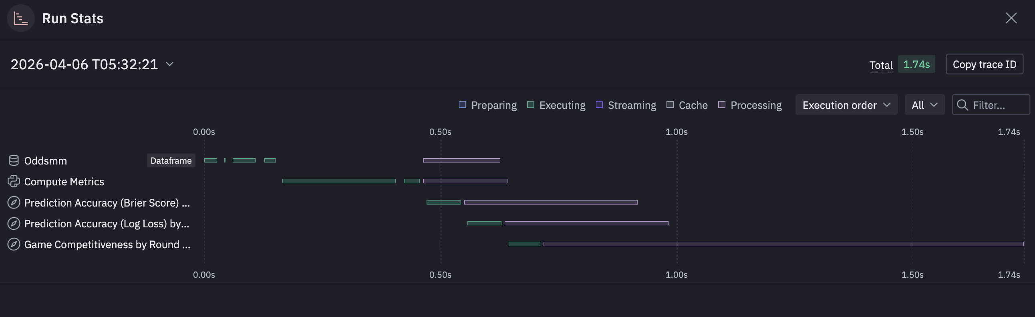Expand the All filter dropdown
This screenshot has width=1035, height=317.
tap(924, 105)
